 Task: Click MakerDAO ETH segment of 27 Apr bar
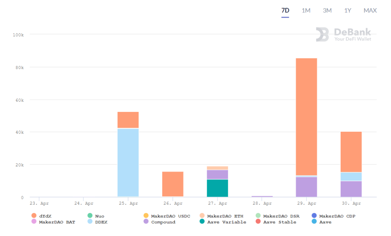point(218,168)
